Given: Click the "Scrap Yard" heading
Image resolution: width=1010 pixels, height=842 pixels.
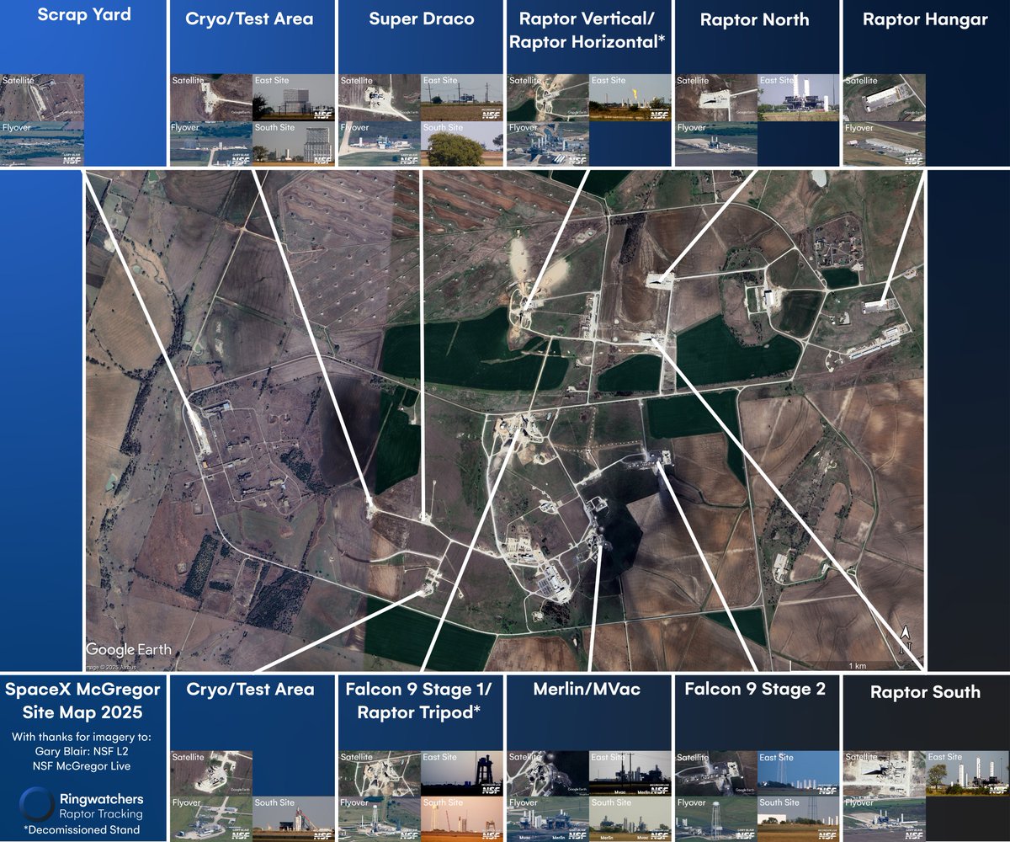Looking at the screenshot, I should (x=84, y=14).
